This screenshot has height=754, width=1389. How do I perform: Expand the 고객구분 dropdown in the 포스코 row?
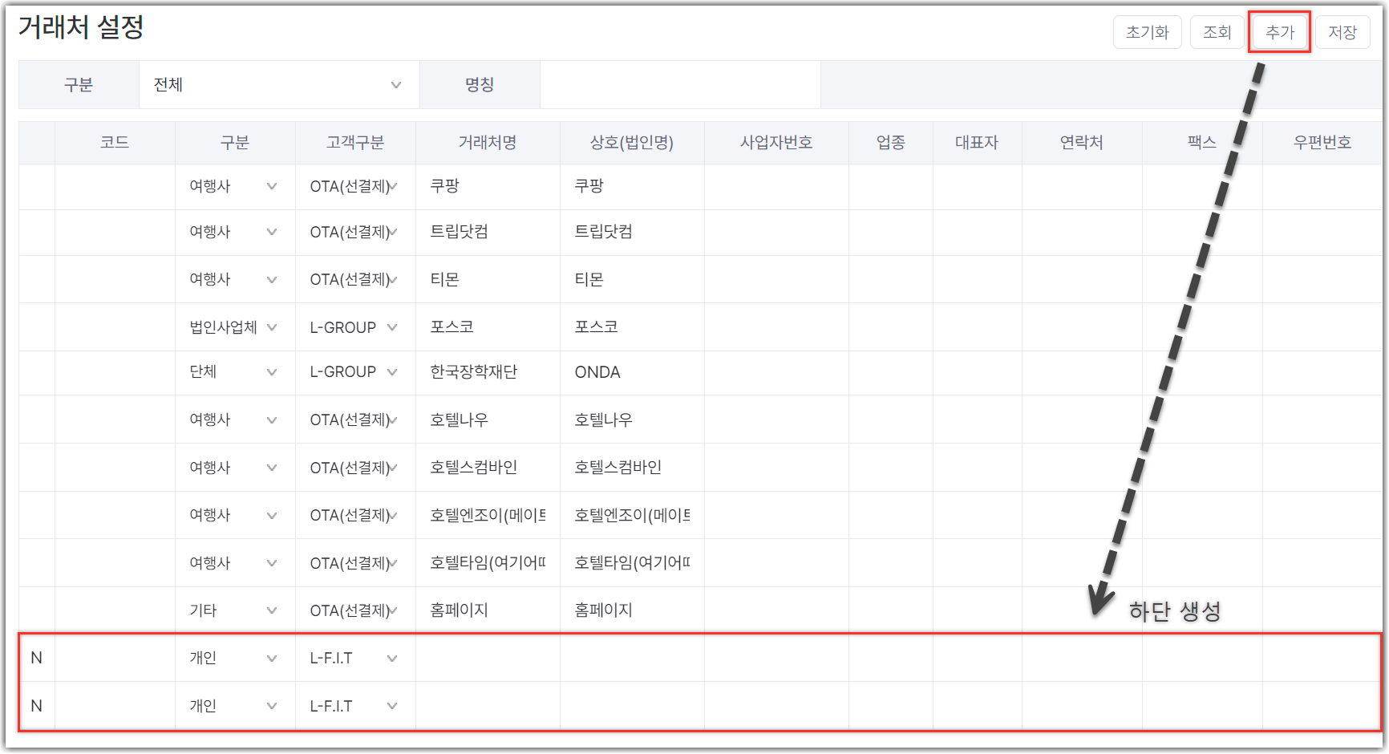354,327
